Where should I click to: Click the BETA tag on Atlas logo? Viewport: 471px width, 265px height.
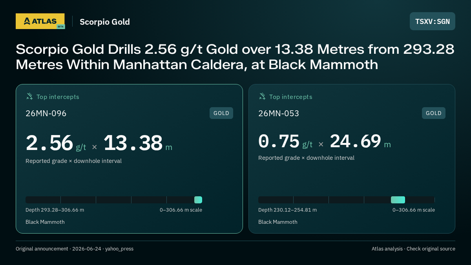pyautogui.click(x=60, y=27)
